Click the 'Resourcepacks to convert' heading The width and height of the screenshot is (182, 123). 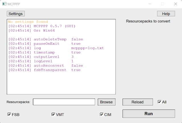pyautogui.click(x=148, y=21)
